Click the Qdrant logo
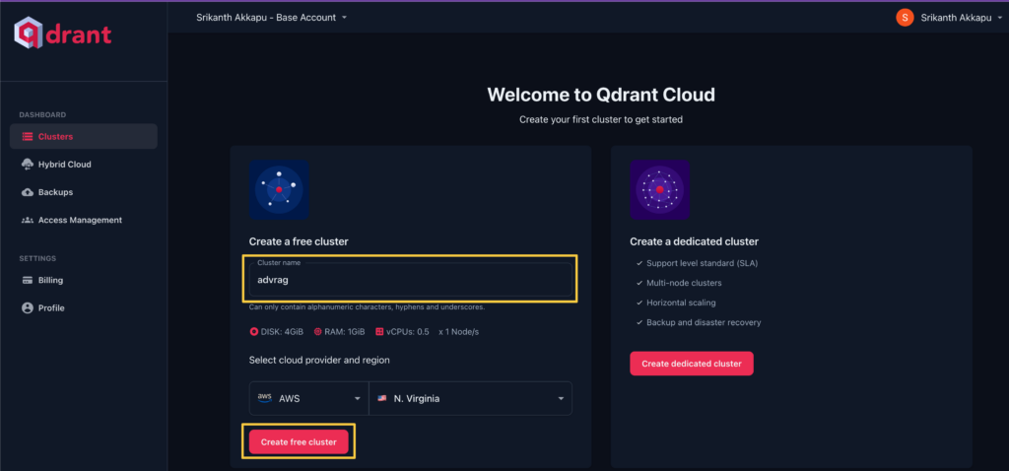The height and width of the screenshot is (471, 1009). (62, 34)
